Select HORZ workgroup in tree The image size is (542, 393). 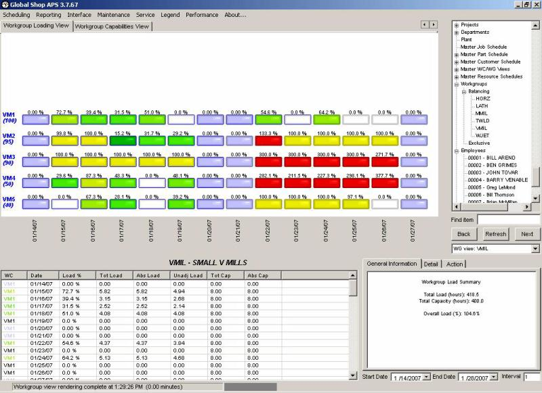coord(483,99)
